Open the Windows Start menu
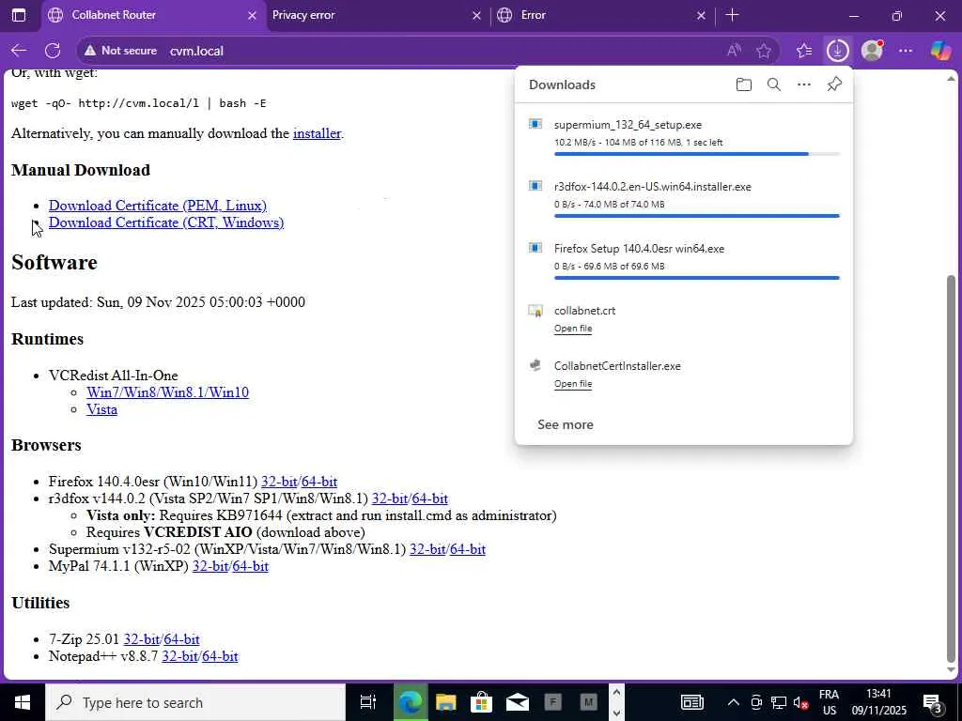This screenshot has width=962, height=721. click(x=23, y=702)
